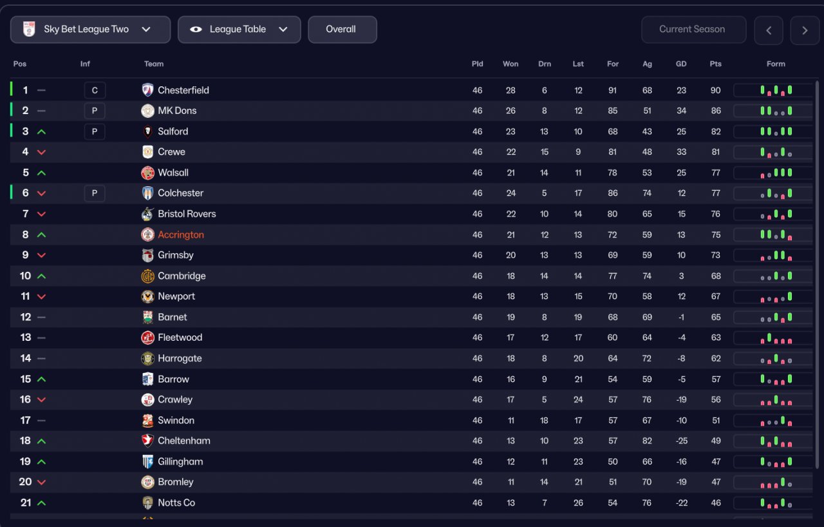The width and height of the screenshot is (824, 527).
Task: Click the Walsall club badge icon
Action: [x=148, y=173]
